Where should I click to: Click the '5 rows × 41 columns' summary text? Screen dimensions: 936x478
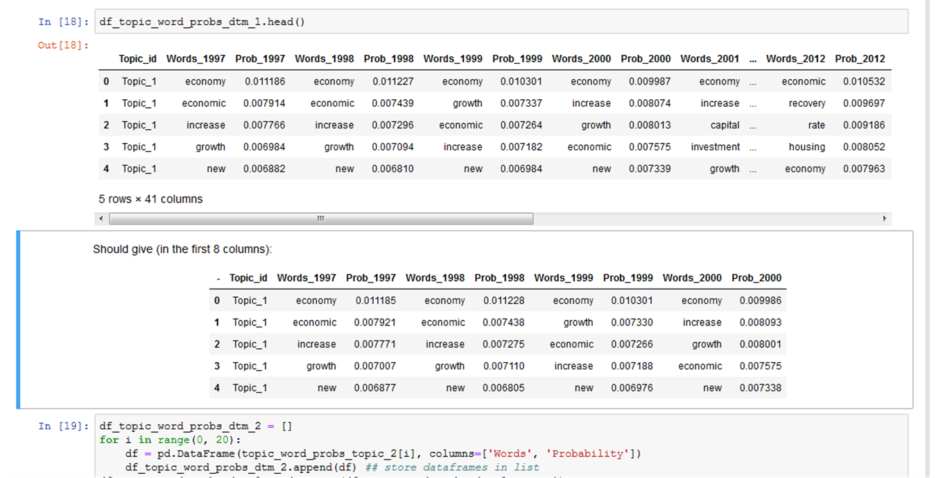tap(150, 199)
